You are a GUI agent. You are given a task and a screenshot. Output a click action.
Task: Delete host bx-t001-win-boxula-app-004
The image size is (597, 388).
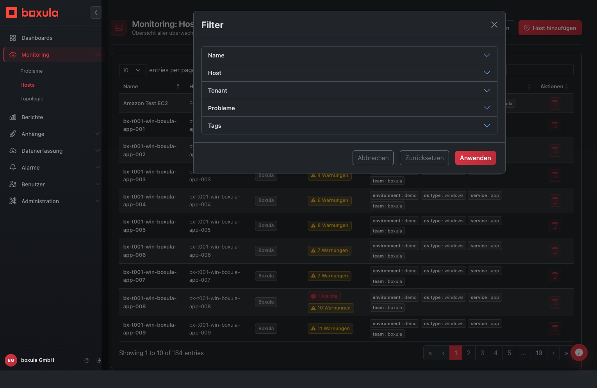click(555, 200)
